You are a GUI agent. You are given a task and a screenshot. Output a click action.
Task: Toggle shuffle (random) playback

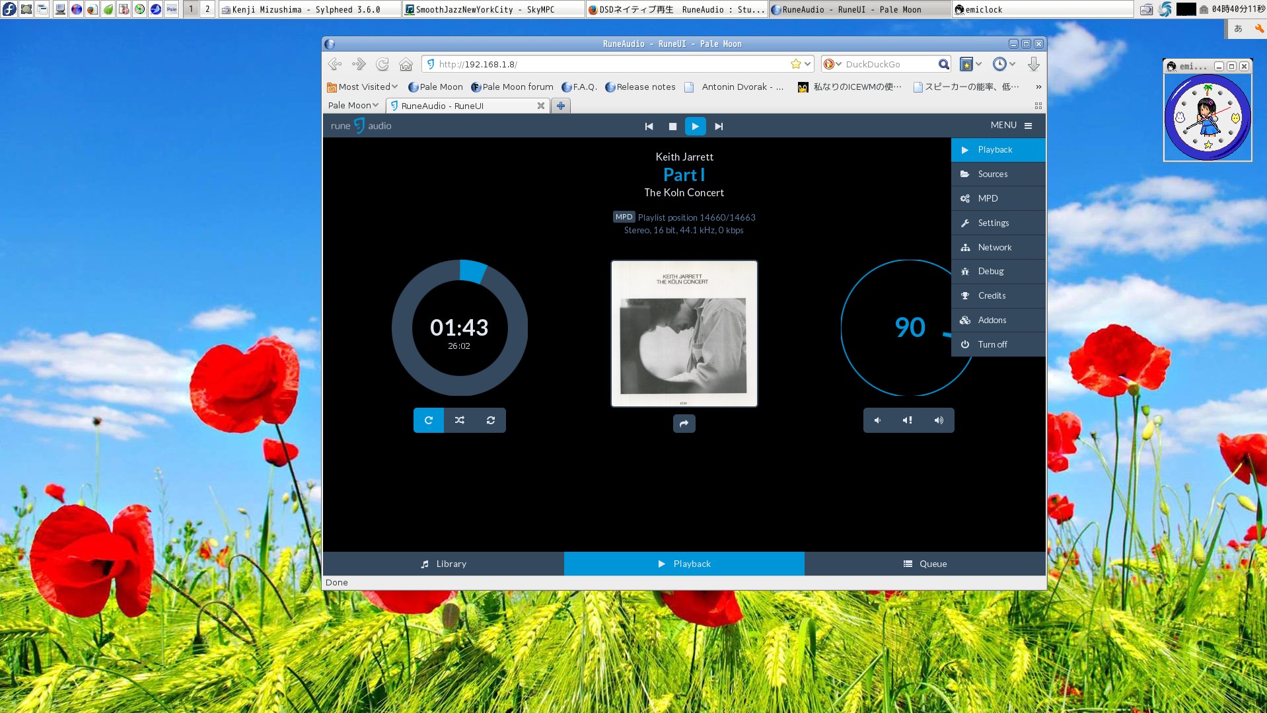(x=460, y=420)
